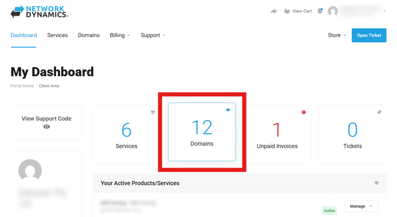Open the Domains navigation item
The image size is (397, 217).
(x=89, y=35)
